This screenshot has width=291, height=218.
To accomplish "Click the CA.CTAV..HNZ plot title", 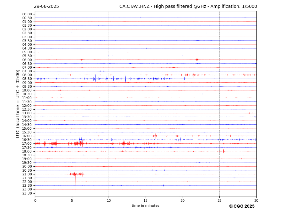I will click(x=188, y=7).
